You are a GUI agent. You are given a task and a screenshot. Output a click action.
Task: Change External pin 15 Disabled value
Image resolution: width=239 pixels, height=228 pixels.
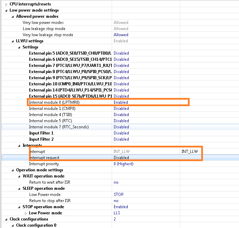[121, 96]
